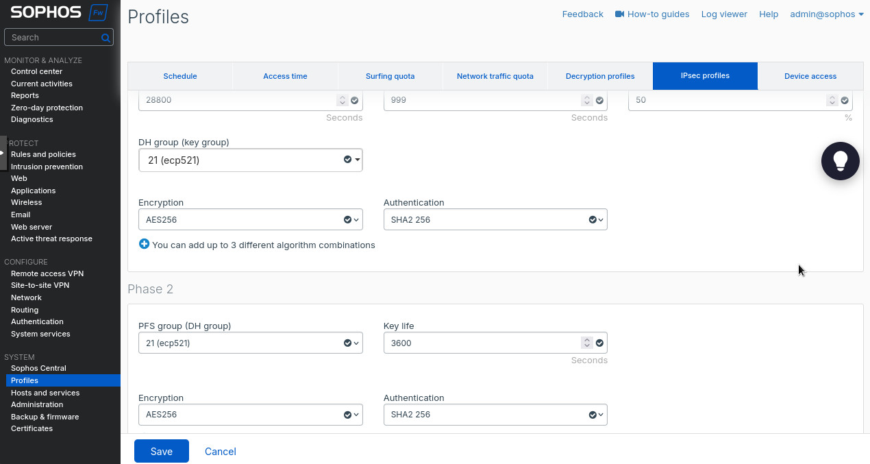This screenshot has height=464, width=870.
Task: Open Site-to-site VPN in sidebar
Action: click(40, 285)
